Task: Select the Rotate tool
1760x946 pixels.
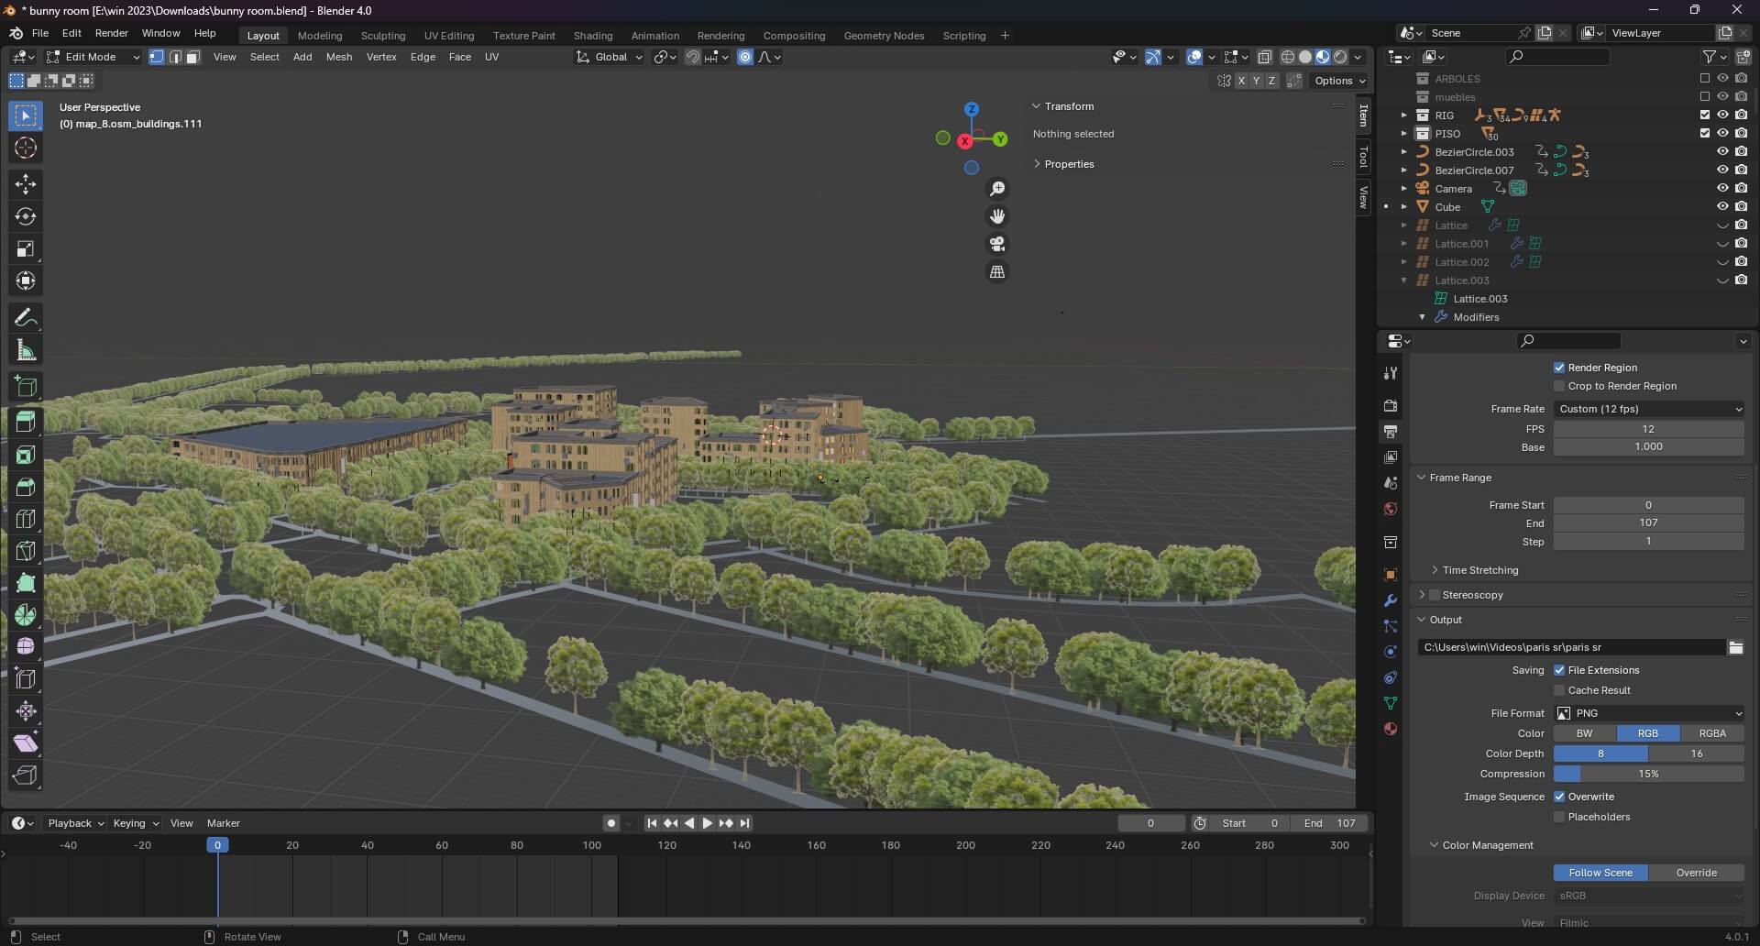Action: [26, 216]
